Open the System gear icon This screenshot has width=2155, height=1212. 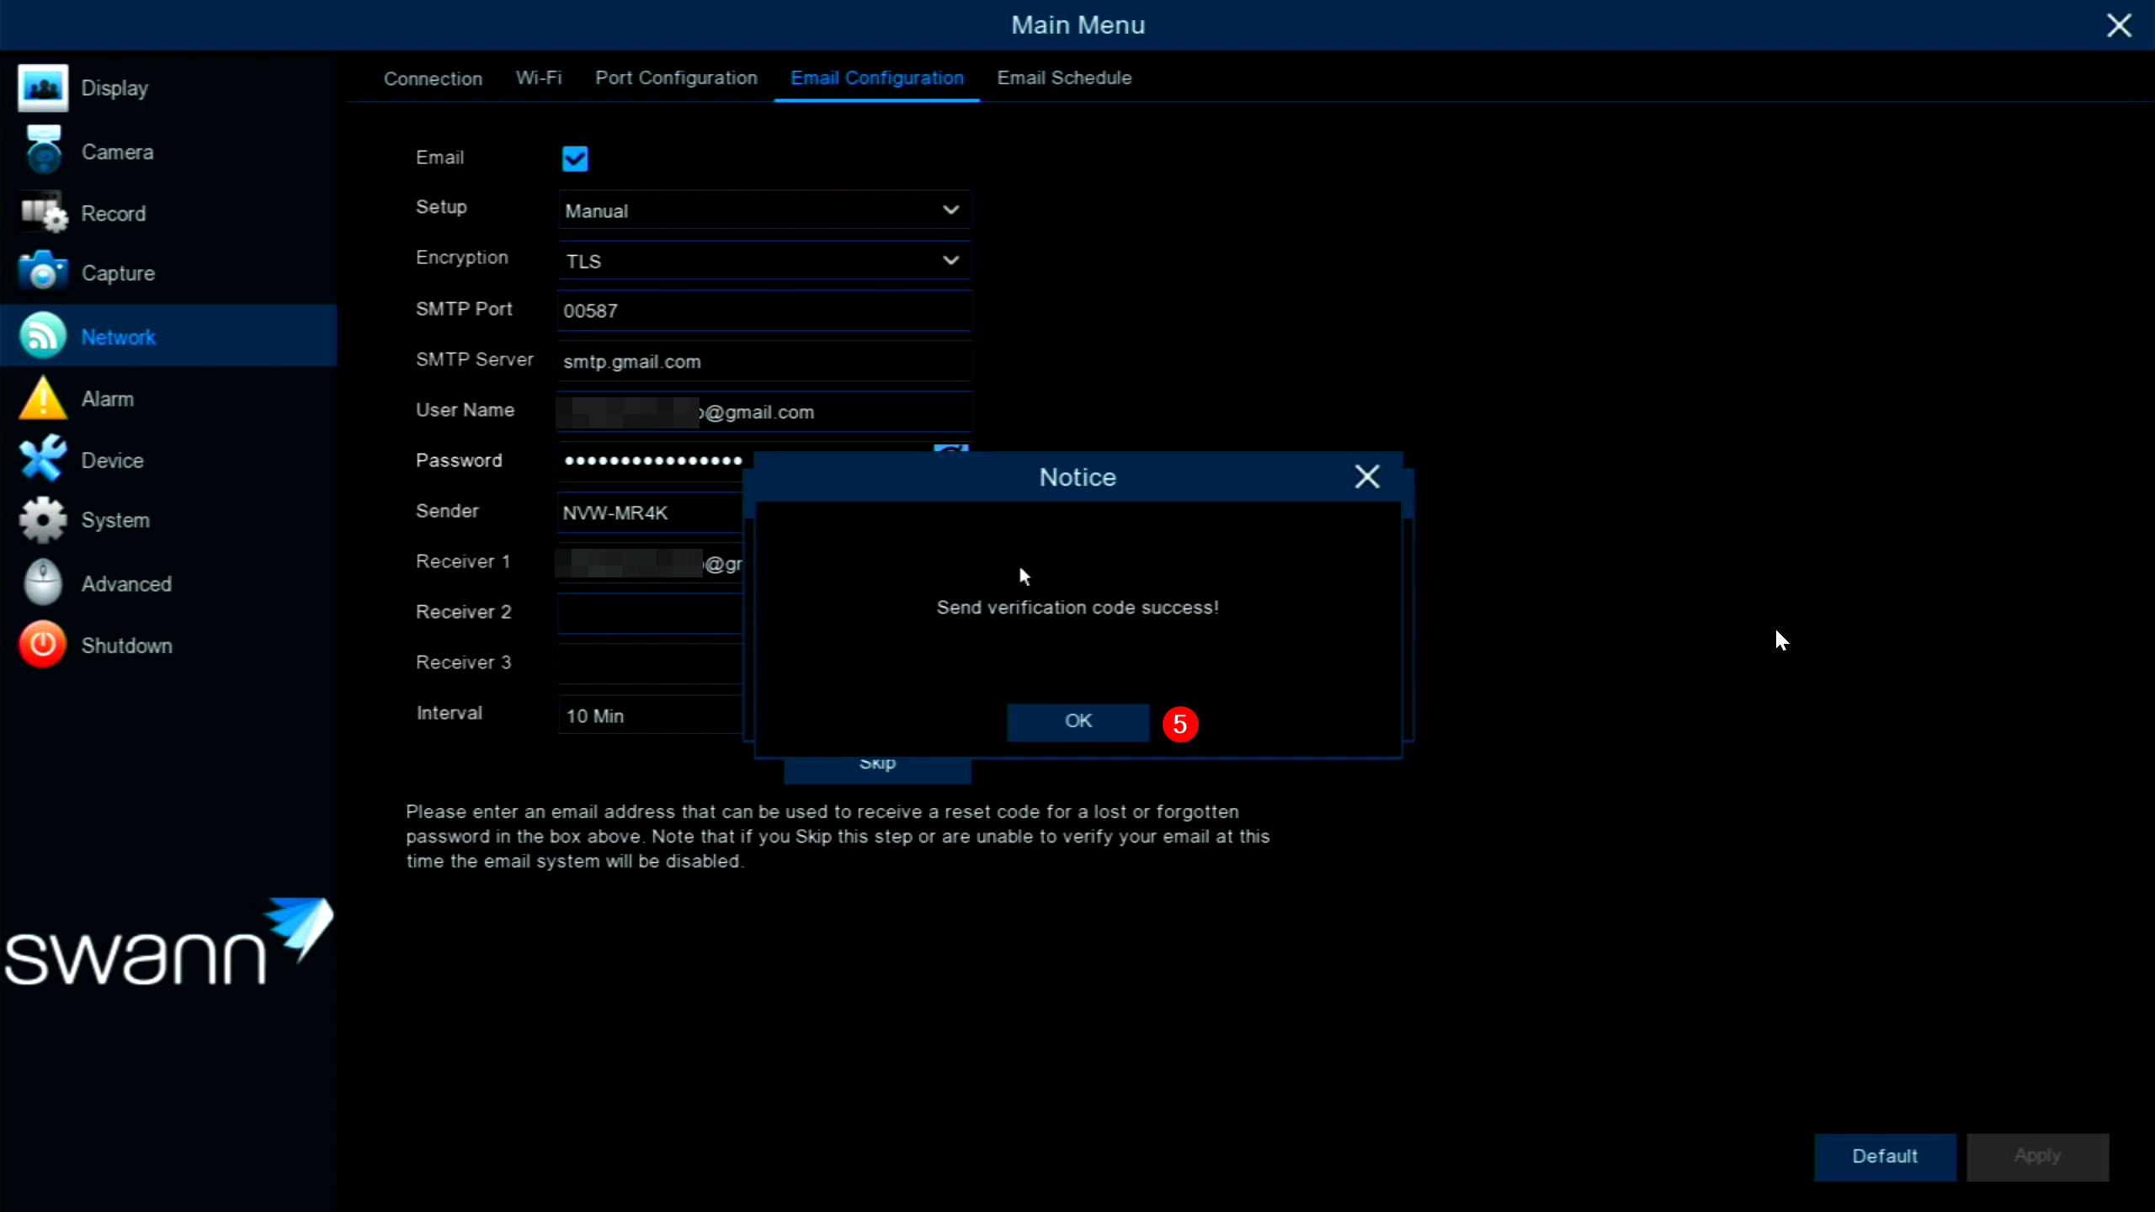click(x=42, y=520)
